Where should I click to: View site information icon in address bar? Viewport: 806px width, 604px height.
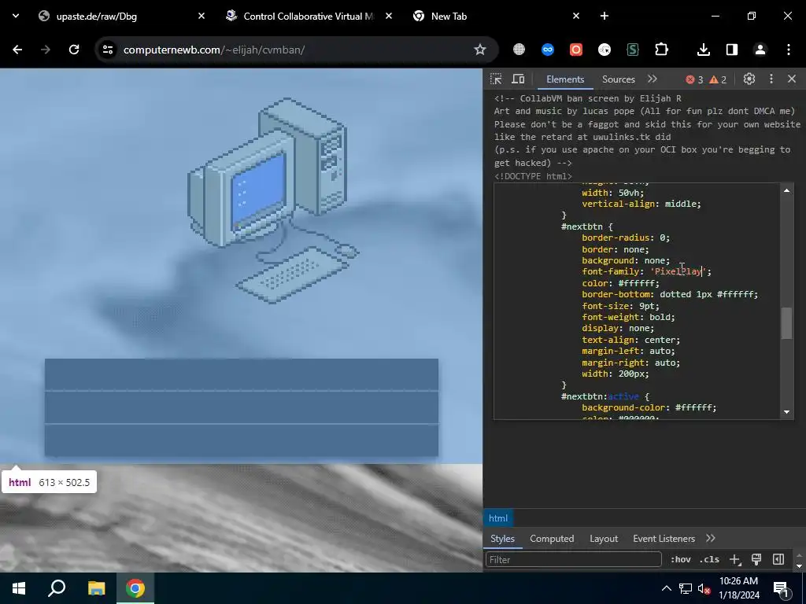tap(107, 50)
